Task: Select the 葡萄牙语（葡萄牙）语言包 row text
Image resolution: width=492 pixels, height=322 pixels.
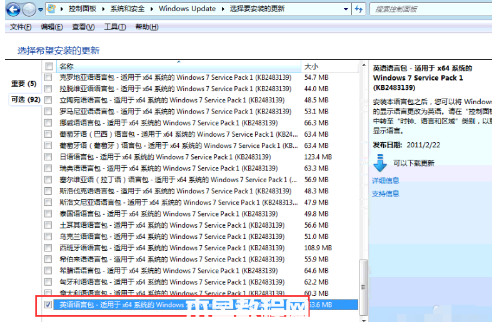Action: point(179,145)
